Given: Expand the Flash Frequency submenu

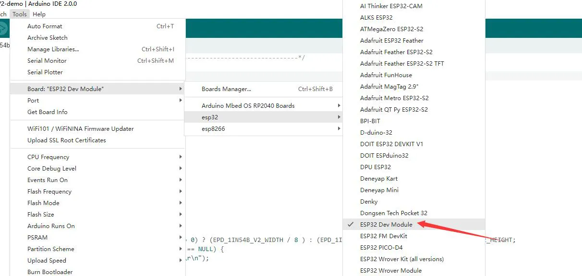Looking at the screenshot, I should (x=97, y=192).
